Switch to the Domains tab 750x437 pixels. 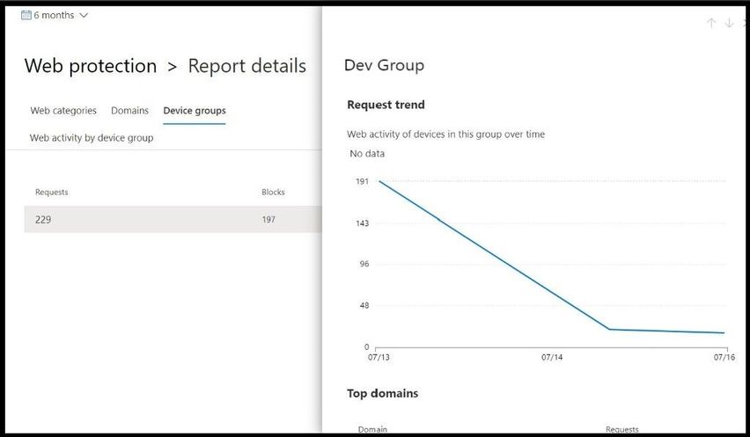pos(129,110)
